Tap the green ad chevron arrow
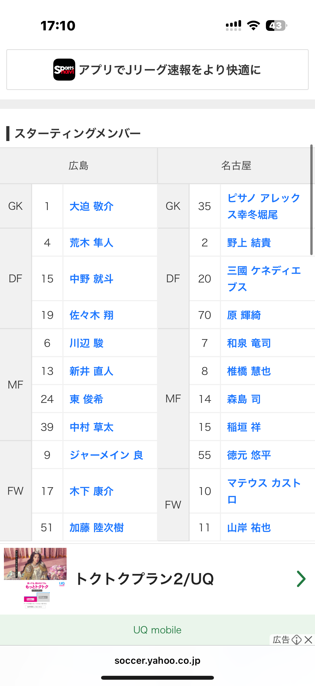 [301, 579]
